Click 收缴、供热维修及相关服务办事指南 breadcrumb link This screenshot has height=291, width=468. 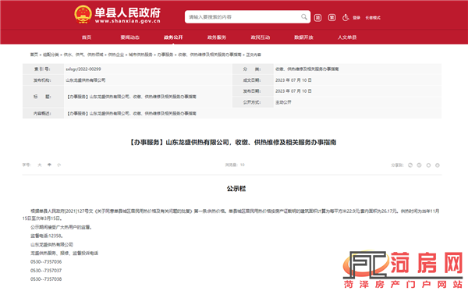[x=210, y=55]
